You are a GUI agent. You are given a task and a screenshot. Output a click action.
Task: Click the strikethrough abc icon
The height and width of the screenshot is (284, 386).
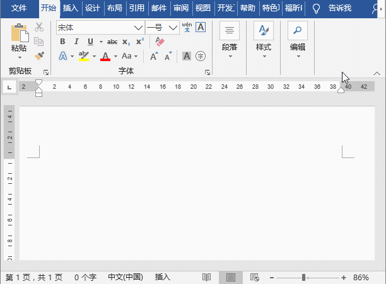tap(112, 42)
